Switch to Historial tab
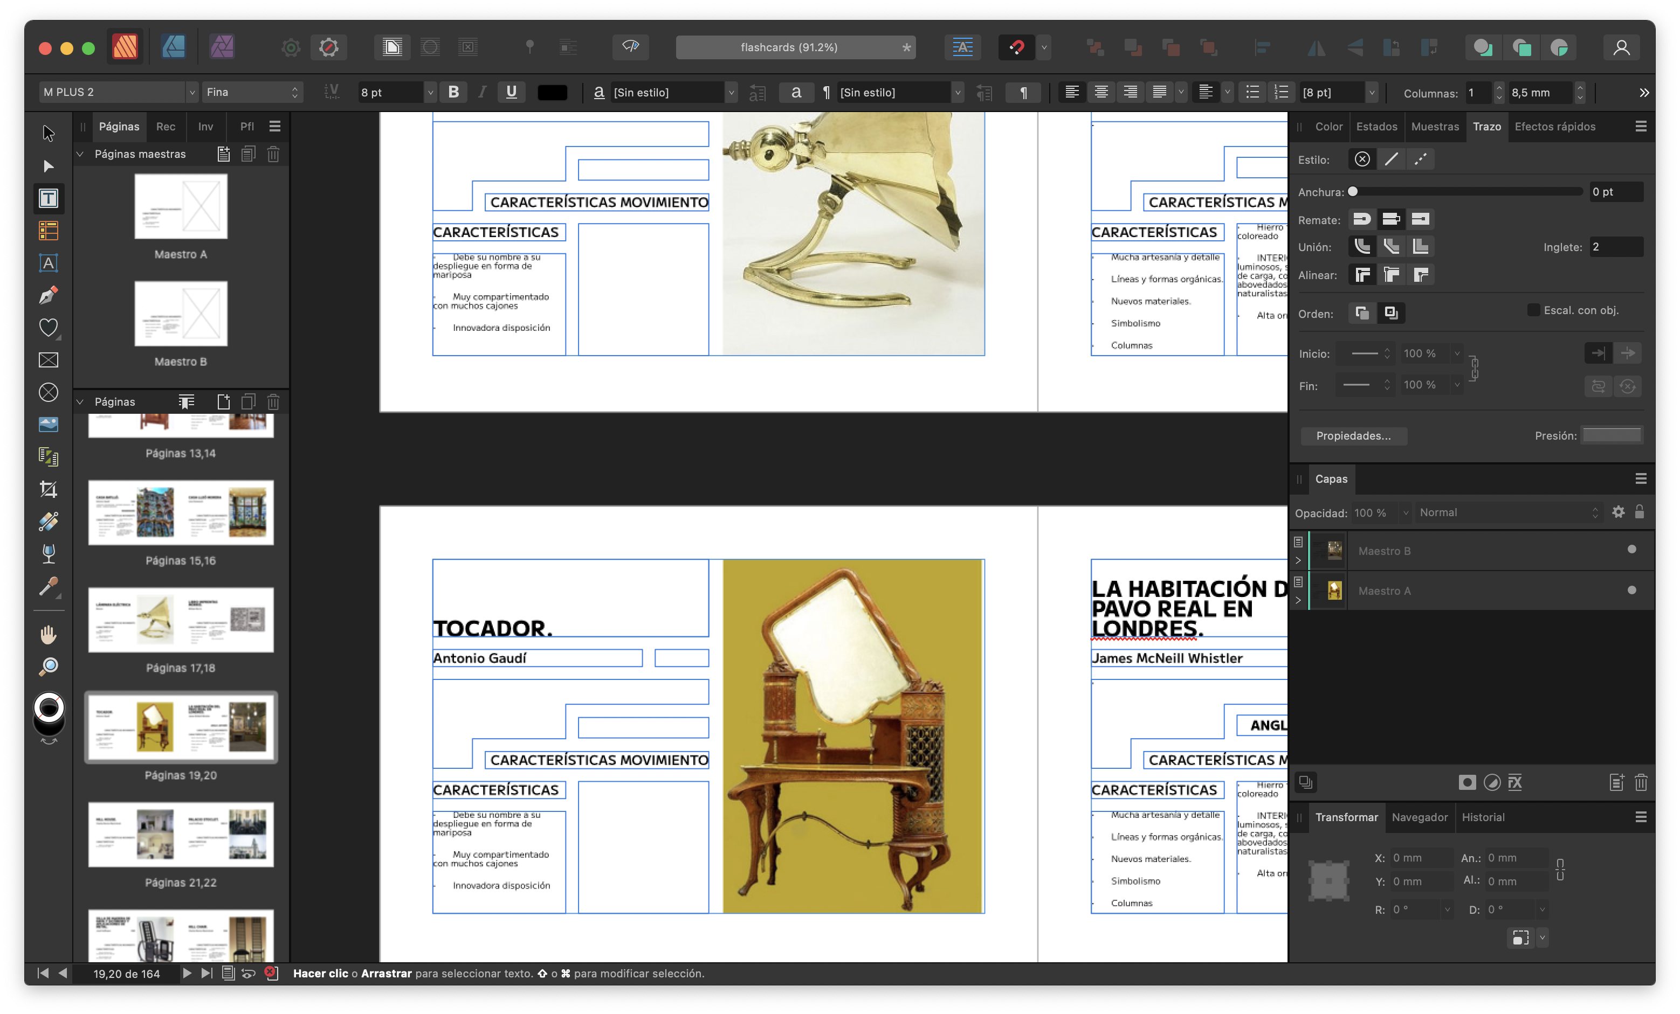1680x1014 pixels. (x=1482, y=817)
